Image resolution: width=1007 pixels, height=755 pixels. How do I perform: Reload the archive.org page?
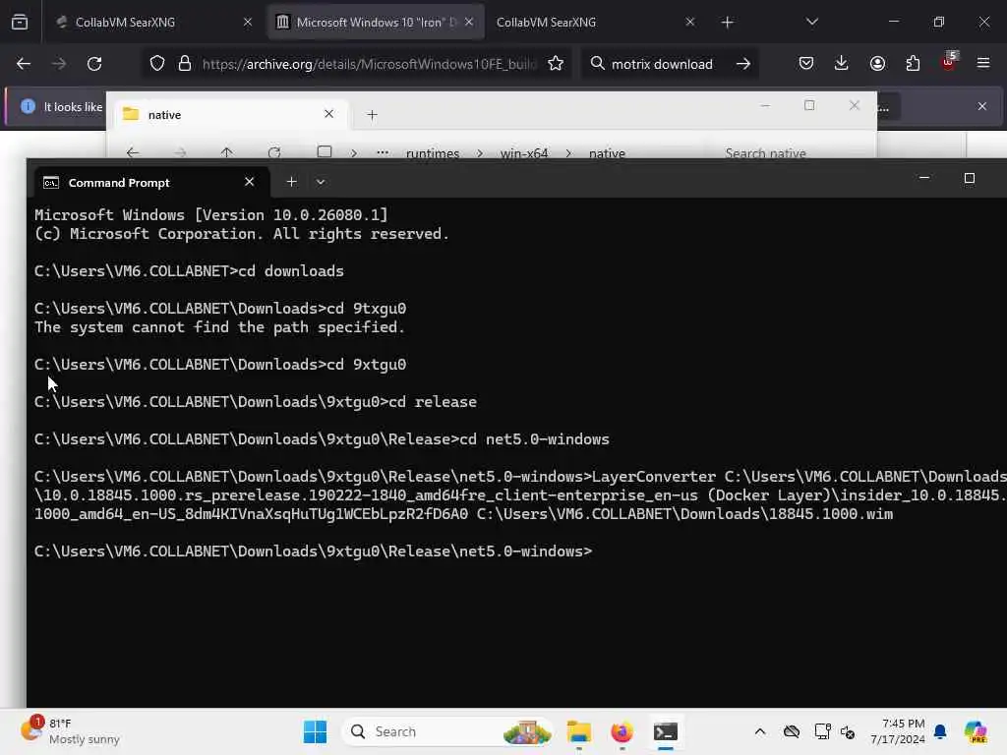point(94,64)
